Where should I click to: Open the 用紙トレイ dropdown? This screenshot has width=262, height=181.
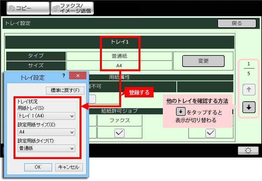[x=46, y=116]
